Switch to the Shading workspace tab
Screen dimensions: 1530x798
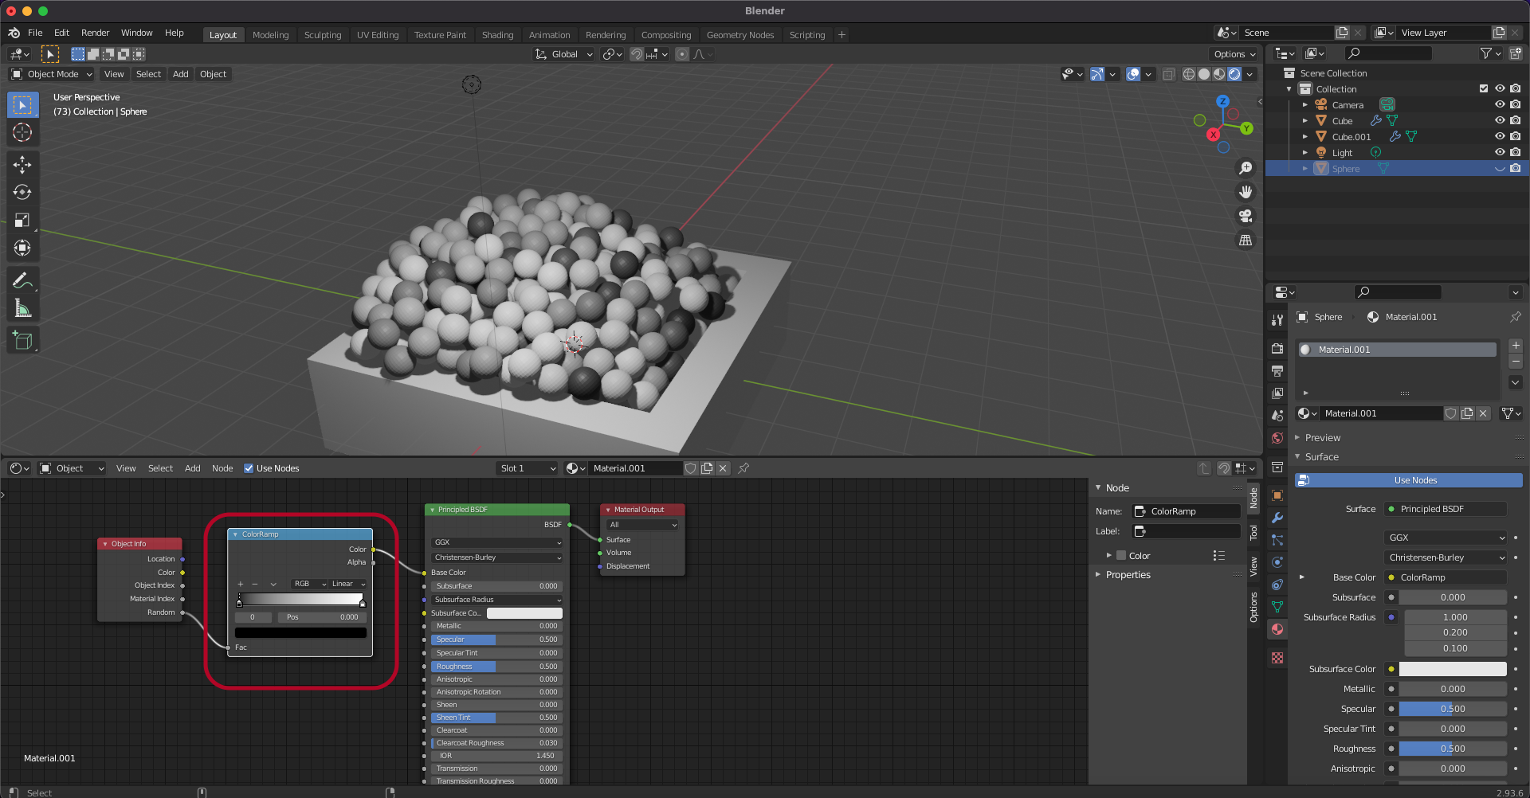click(x=497, y=35)
